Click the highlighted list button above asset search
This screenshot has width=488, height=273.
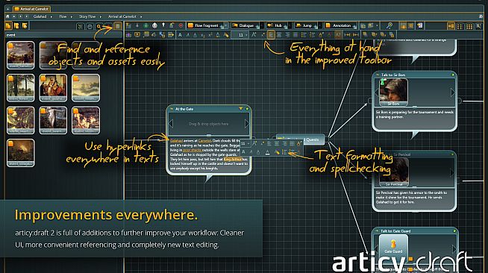pos(118,26)
